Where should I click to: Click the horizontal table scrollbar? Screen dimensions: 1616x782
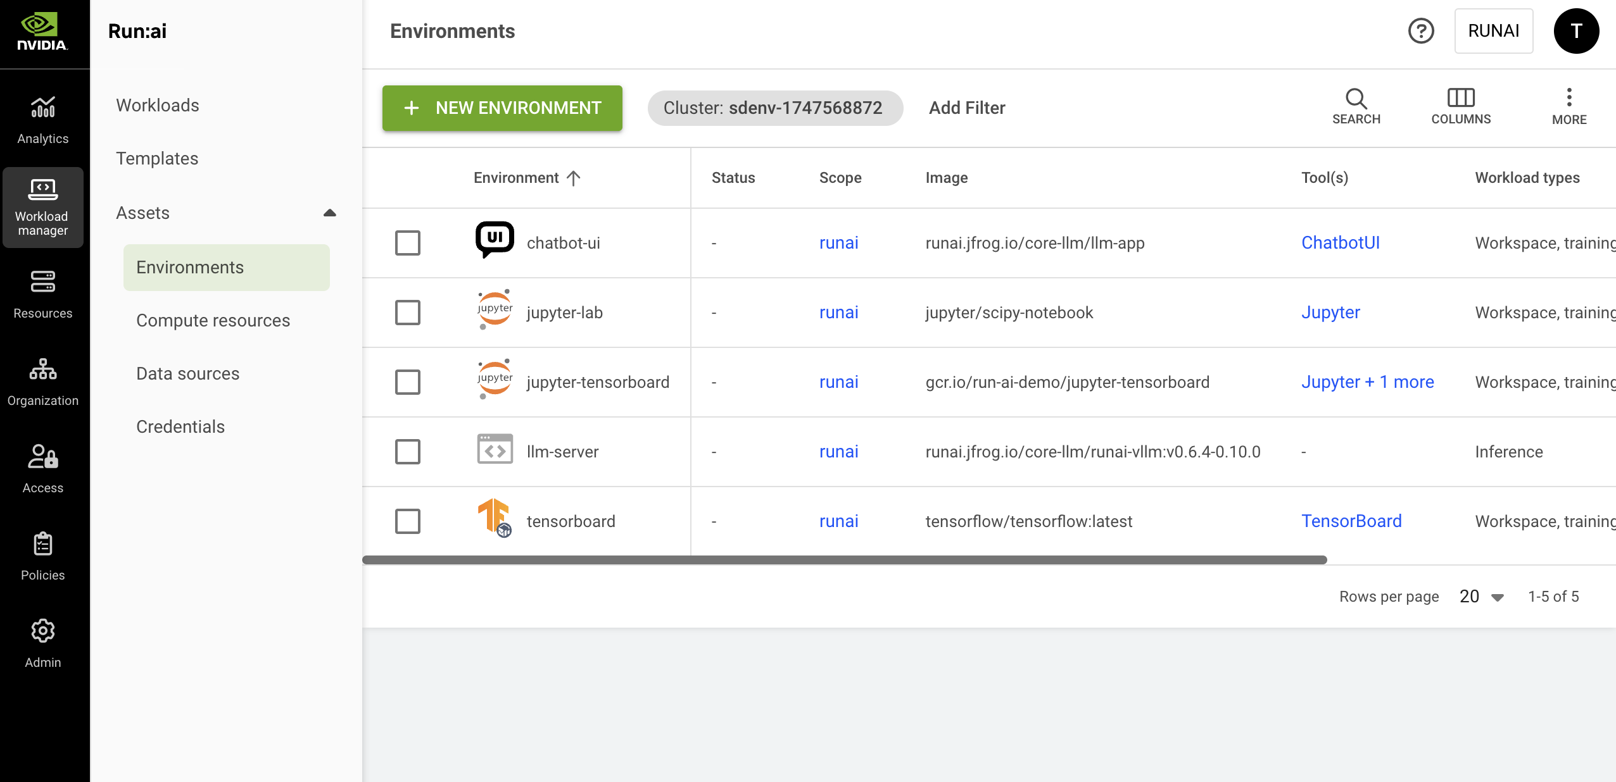click(844, 560)
